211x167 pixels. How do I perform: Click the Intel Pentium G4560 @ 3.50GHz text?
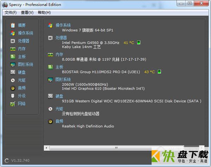coord(91,43)
